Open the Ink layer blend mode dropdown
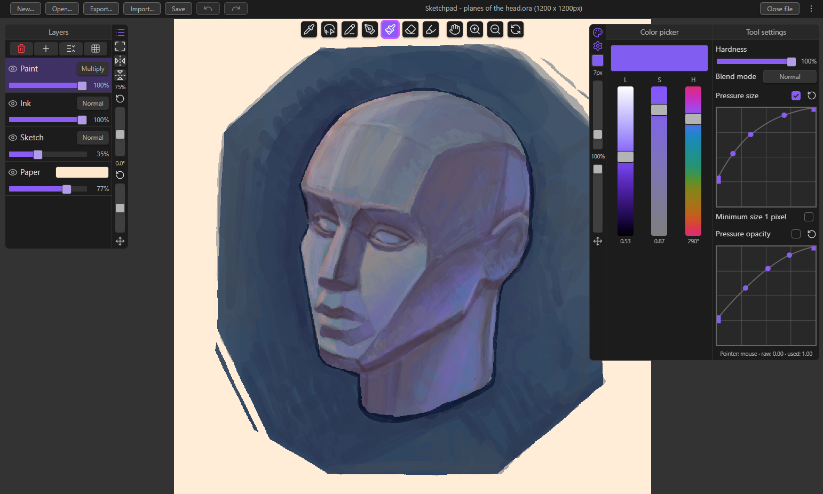The height and width of the screenshot is (494, 823). 93,103
